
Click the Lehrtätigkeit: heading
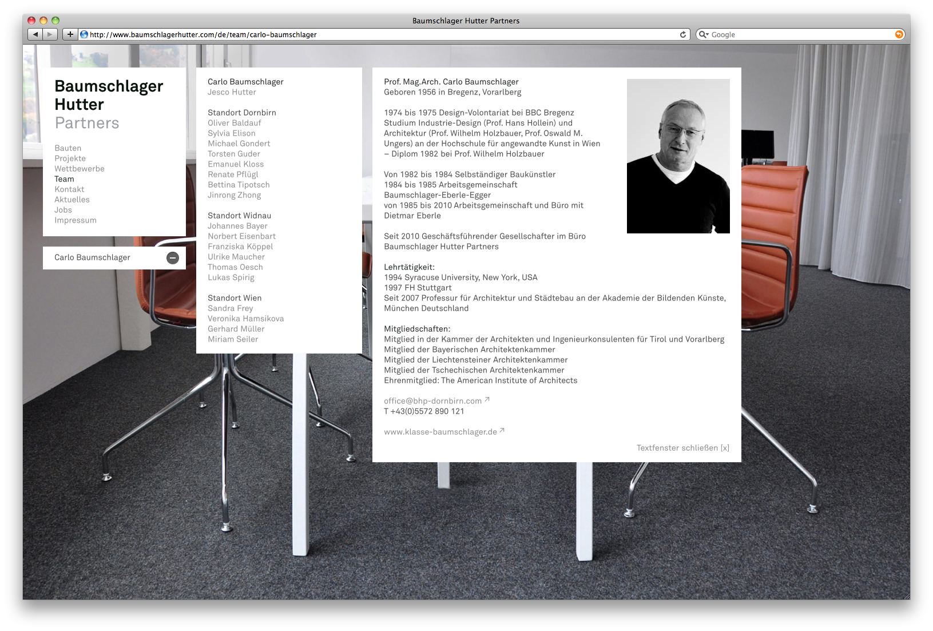[409, 267]
